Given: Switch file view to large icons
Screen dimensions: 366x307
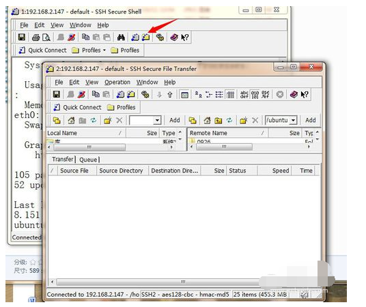Looking at the screenshot, I should coord(199,94).
